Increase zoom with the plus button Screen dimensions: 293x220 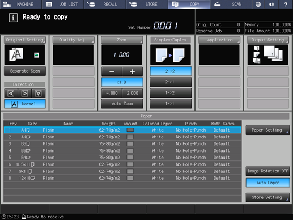click(133, 71)
